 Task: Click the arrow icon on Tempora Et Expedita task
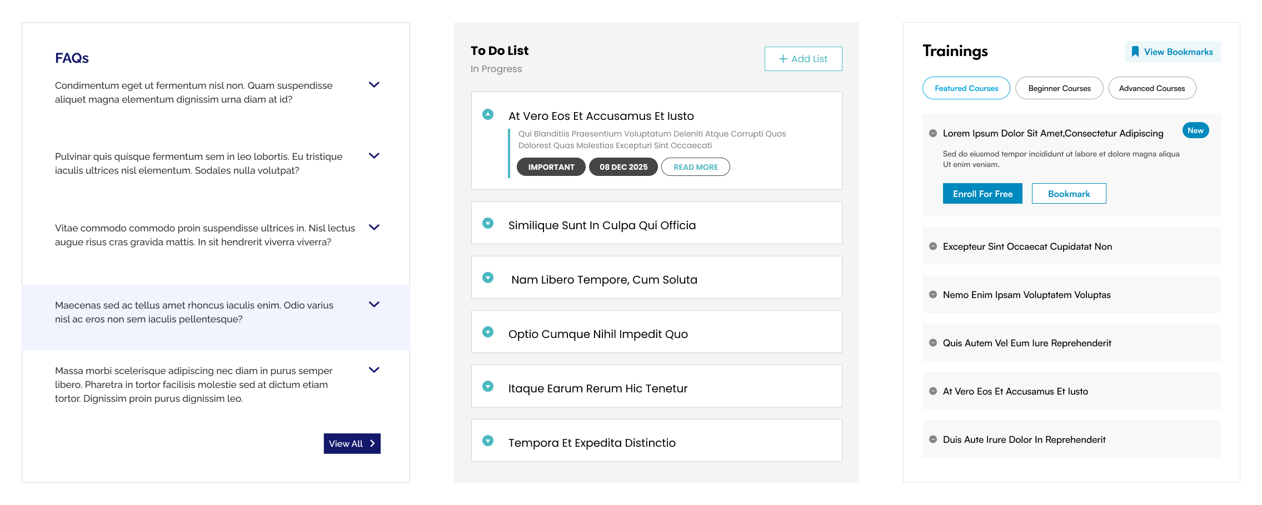488,440
